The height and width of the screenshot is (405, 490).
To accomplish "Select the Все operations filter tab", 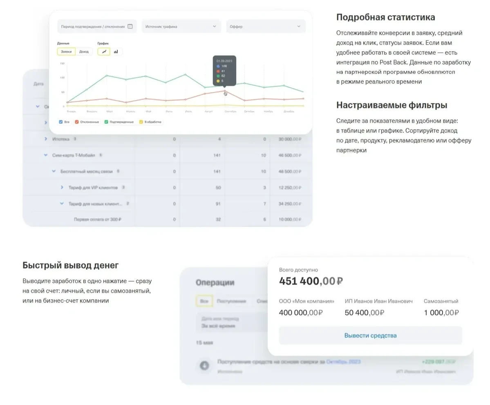I will point(204,301).
